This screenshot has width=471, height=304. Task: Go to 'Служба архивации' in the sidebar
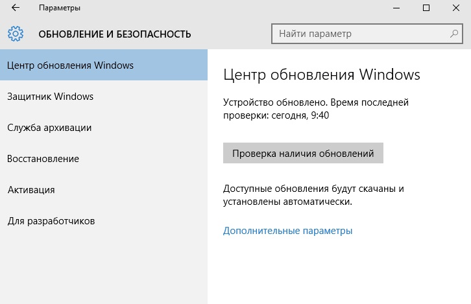(x=49, y=128)
